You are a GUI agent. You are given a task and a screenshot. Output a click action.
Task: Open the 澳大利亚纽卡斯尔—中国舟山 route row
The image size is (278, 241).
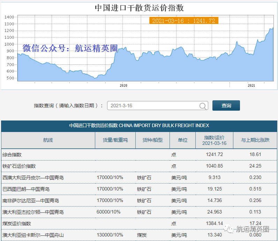click(33, 235)
